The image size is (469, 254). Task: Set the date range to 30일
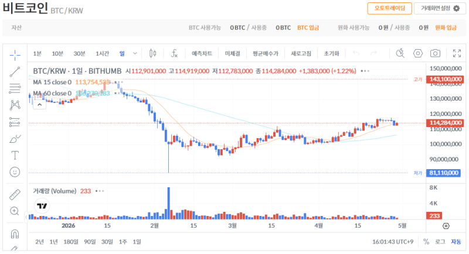click(x=107, y=242)
